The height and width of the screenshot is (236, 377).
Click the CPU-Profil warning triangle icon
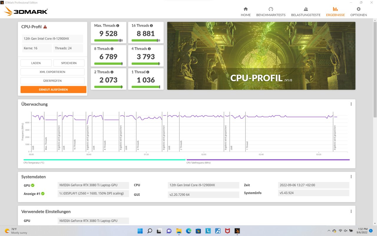(x=45, y=27)
